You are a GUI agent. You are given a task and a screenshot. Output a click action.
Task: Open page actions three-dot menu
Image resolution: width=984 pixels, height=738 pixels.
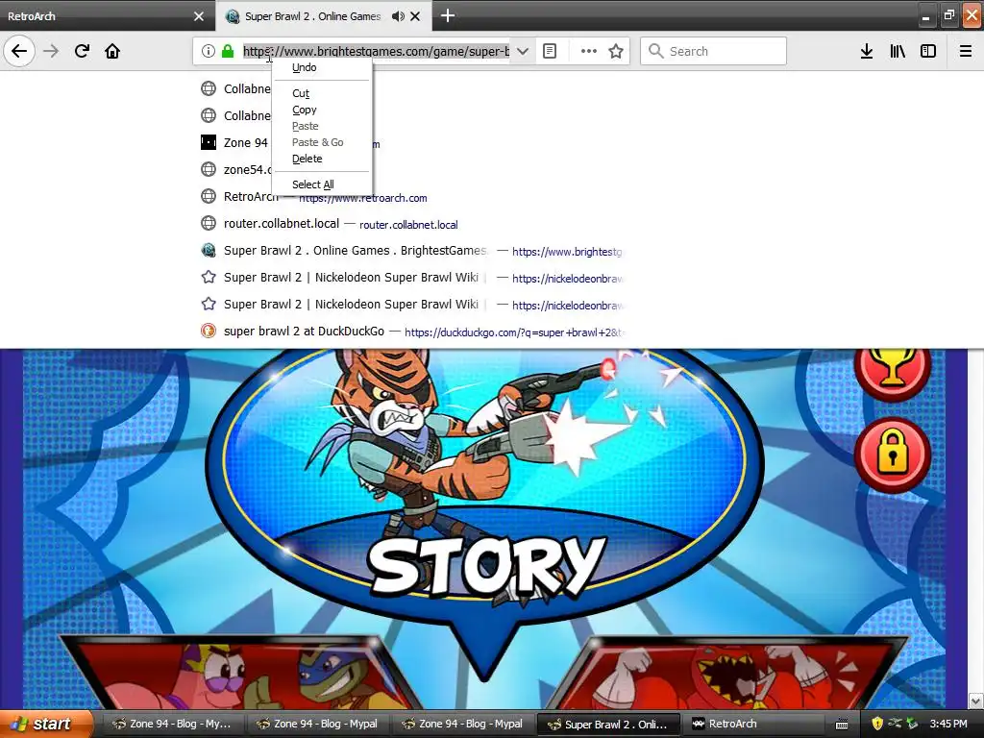click(589, 51)
